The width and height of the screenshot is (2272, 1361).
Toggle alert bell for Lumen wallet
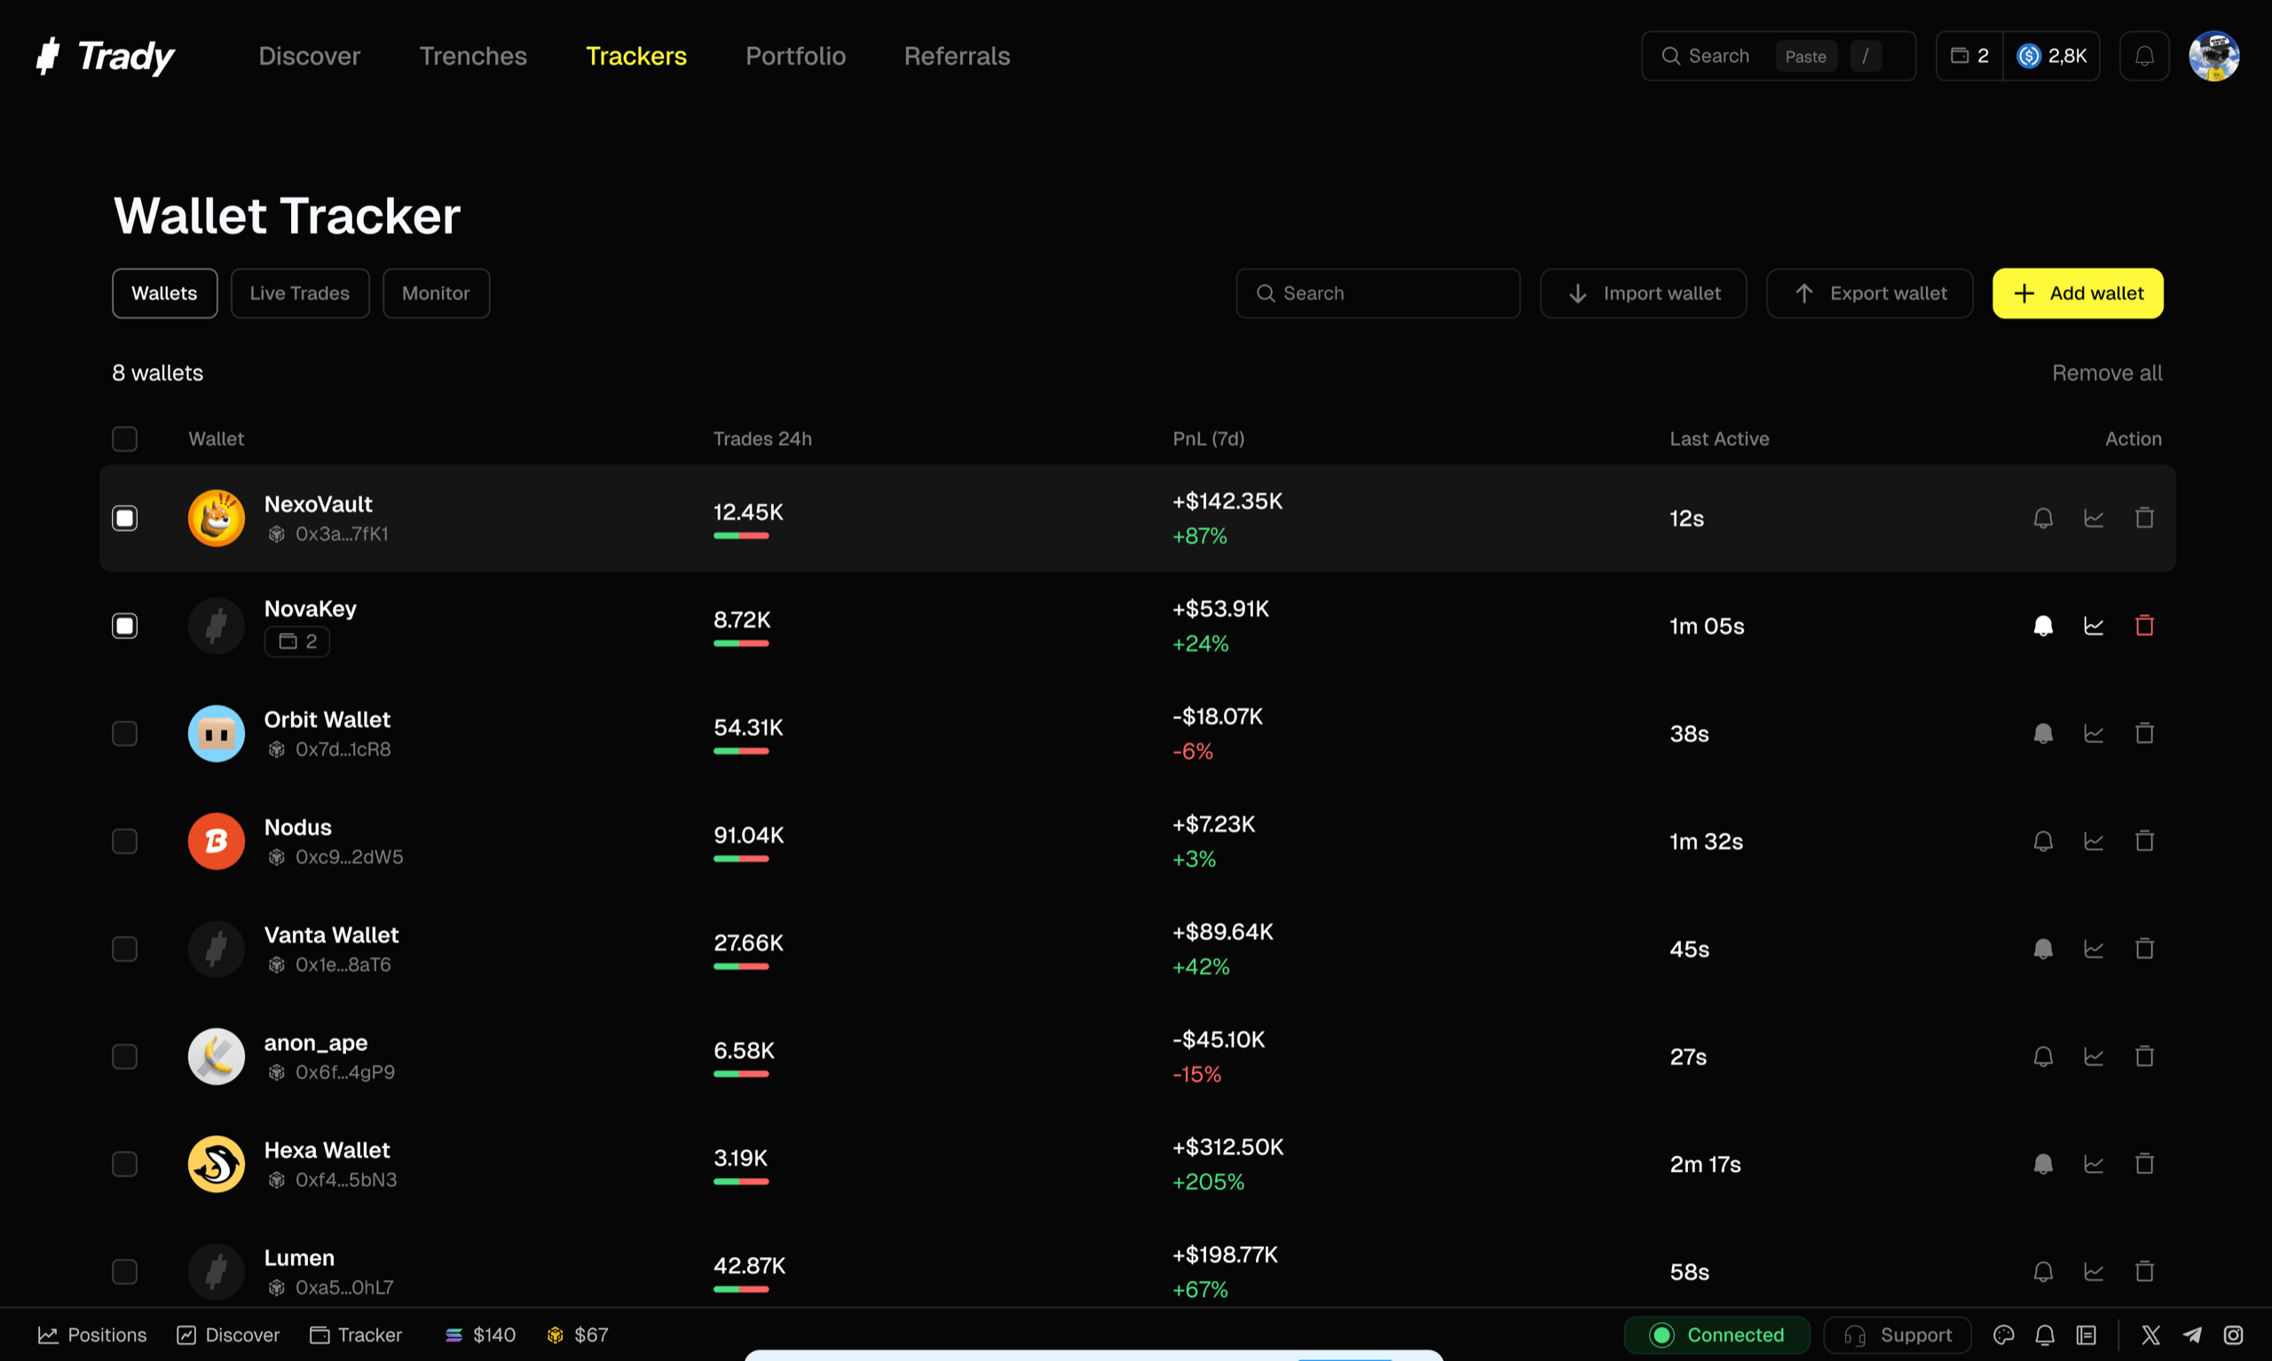pyautogui.click(x=2043, y=1271)
